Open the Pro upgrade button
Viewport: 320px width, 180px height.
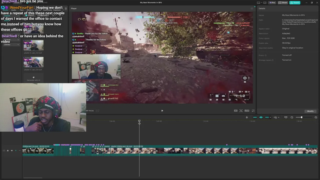pos(272,2)
